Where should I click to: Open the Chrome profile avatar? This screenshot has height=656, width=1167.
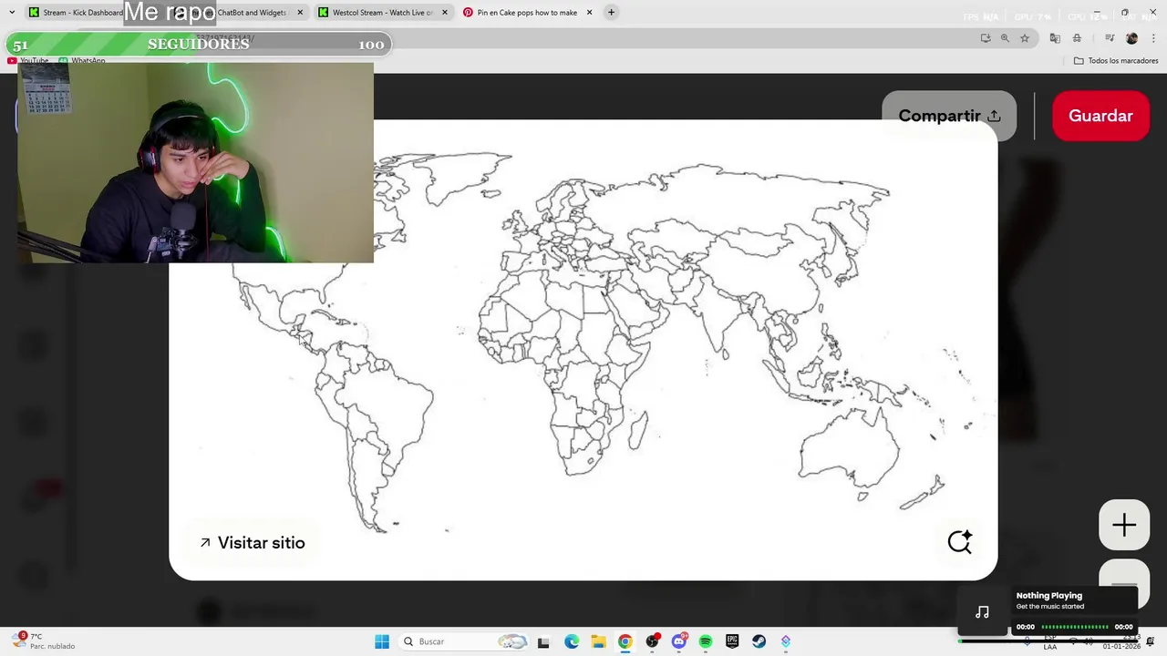tap(1132, 38)
